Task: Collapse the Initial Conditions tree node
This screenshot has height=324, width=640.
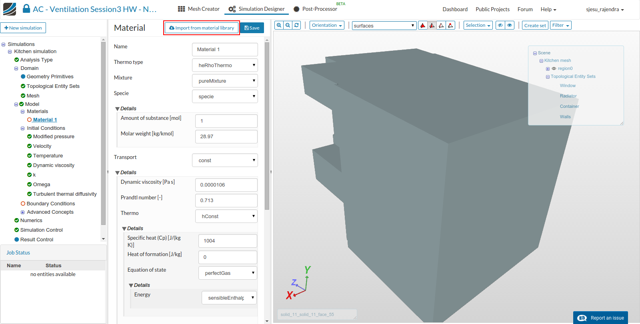Action: (x=23, y=128)
